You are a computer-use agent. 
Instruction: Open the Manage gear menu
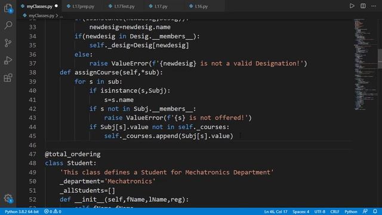click(8, 198)
